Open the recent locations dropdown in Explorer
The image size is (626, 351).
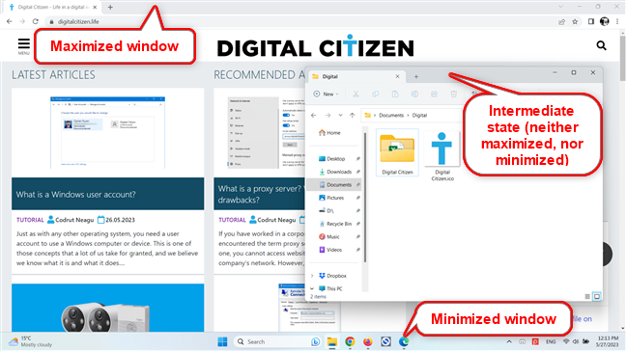tap(340, 115)
